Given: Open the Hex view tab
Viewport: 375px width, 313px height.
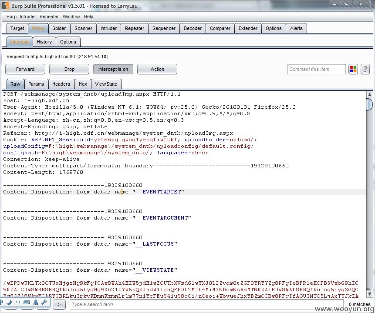Looking at the screenshot, I should pos(83,84).
